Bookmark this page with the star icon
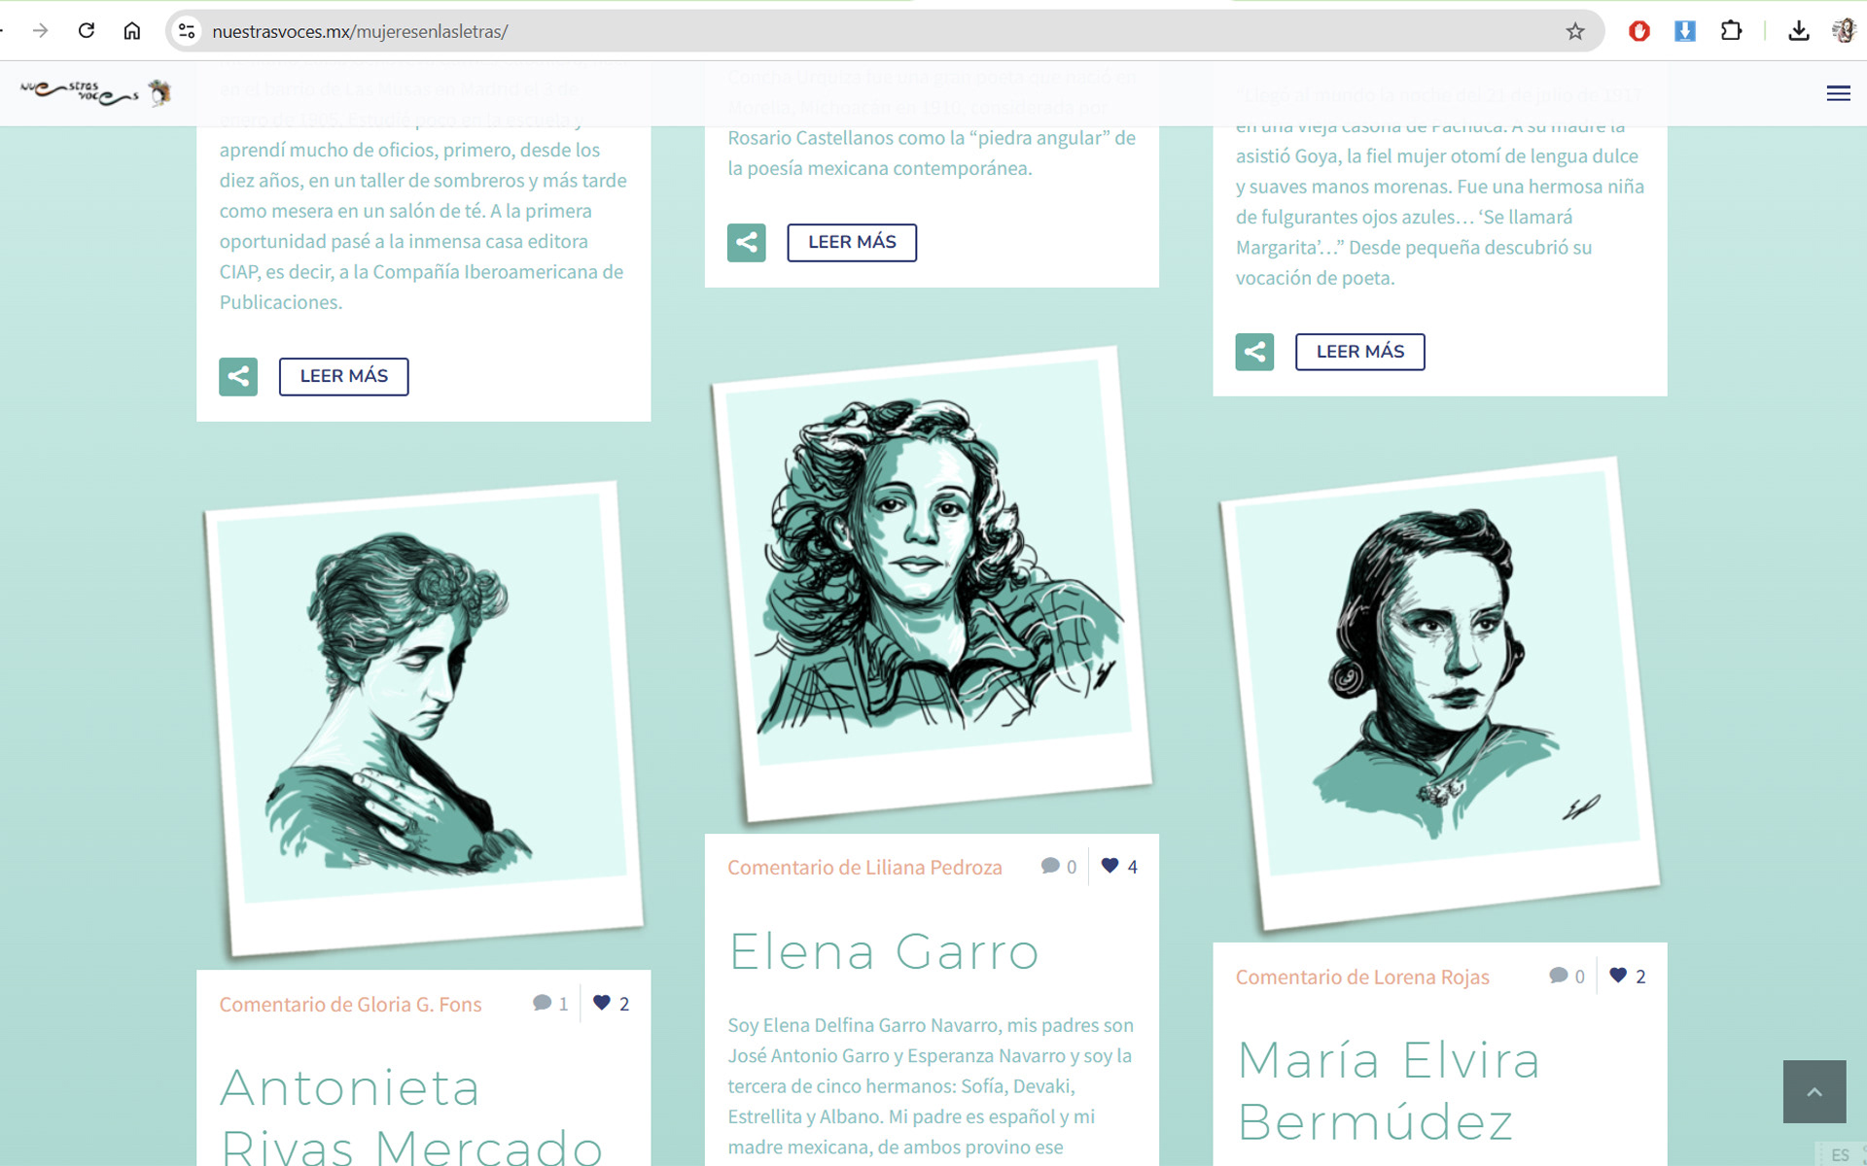This screenshot has width=1867, height=1166. (1575, 31)
